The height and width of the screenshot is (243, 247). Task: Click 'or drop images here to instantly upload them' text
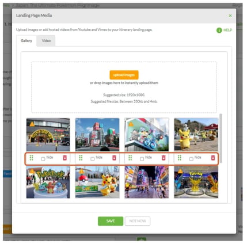pos(124,83)
